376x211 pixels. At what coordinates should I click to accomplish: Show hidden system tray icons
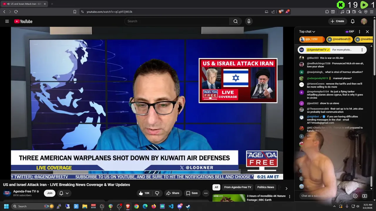334,206
